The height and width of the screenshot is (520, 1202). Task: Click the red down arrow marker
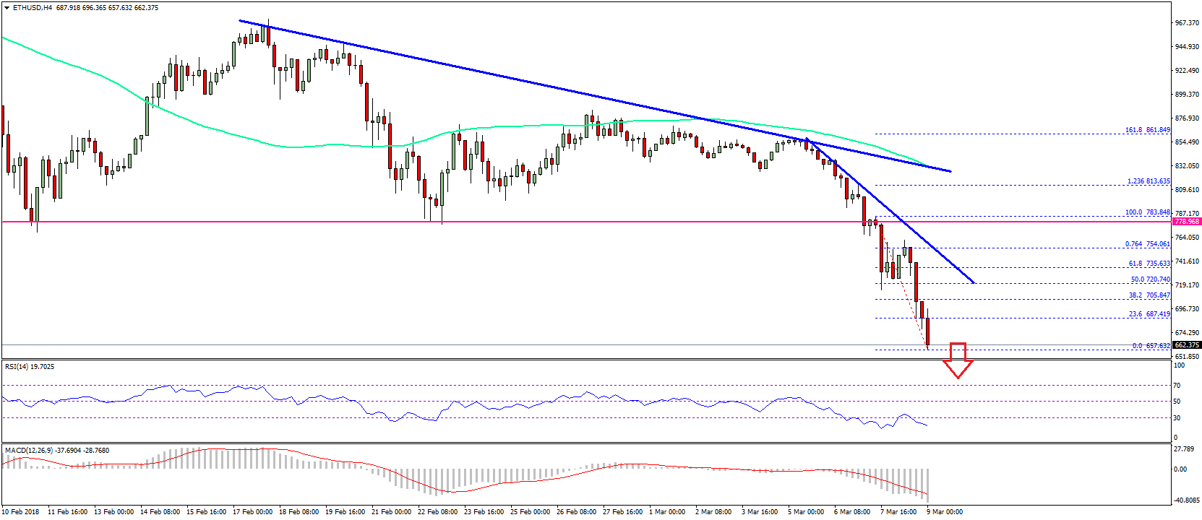(x=958, y=360)
